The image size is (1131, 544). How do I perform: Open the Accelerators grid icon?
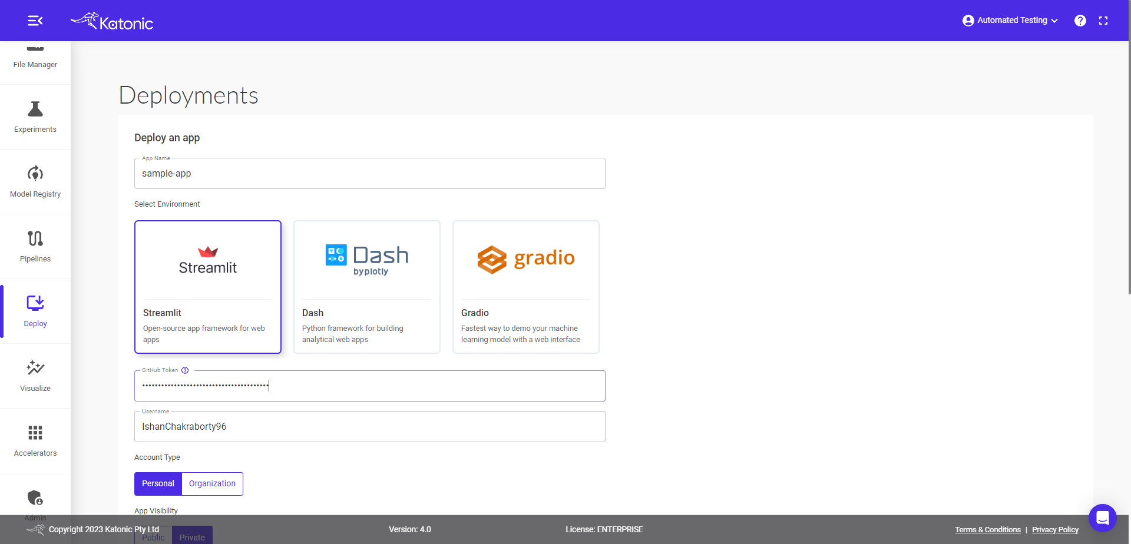35,433
